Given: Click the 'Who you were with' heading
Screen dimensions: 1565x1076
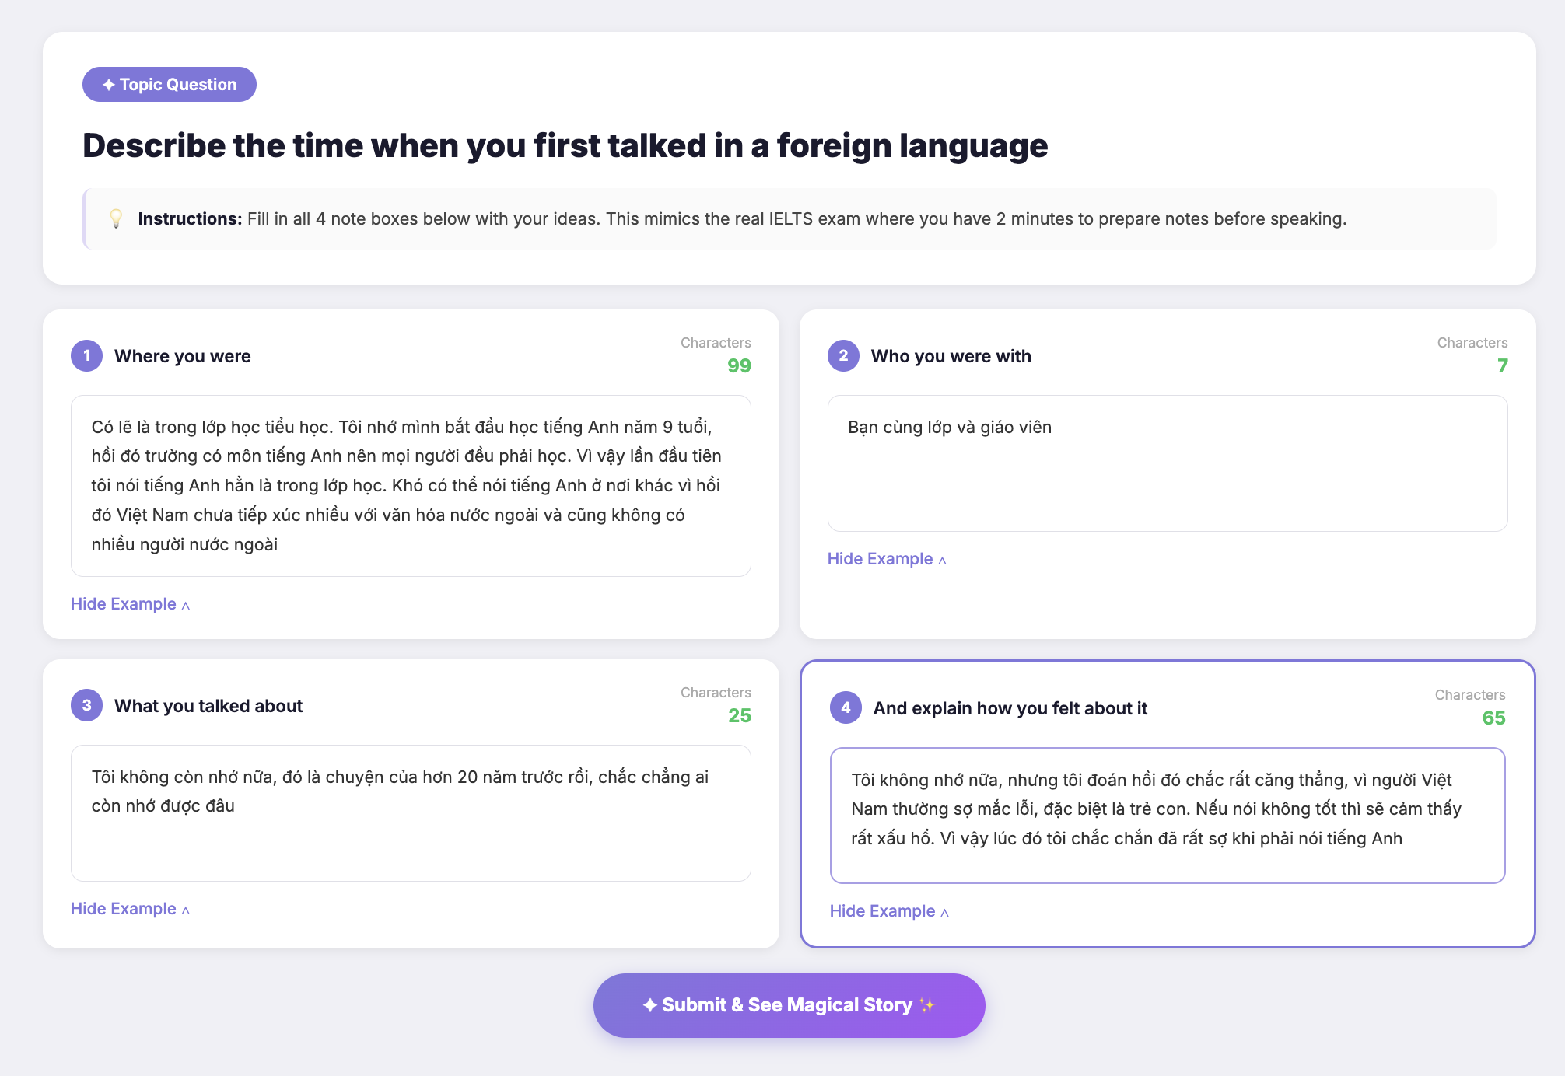Looking at the screenshot, I should coord(951,356).
